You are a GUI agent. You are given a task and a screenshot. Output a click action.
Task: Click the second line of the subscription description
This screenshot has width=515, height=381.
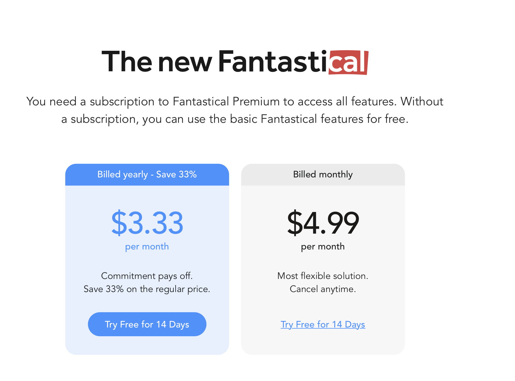pyautogui.click(x=235, y=119)
